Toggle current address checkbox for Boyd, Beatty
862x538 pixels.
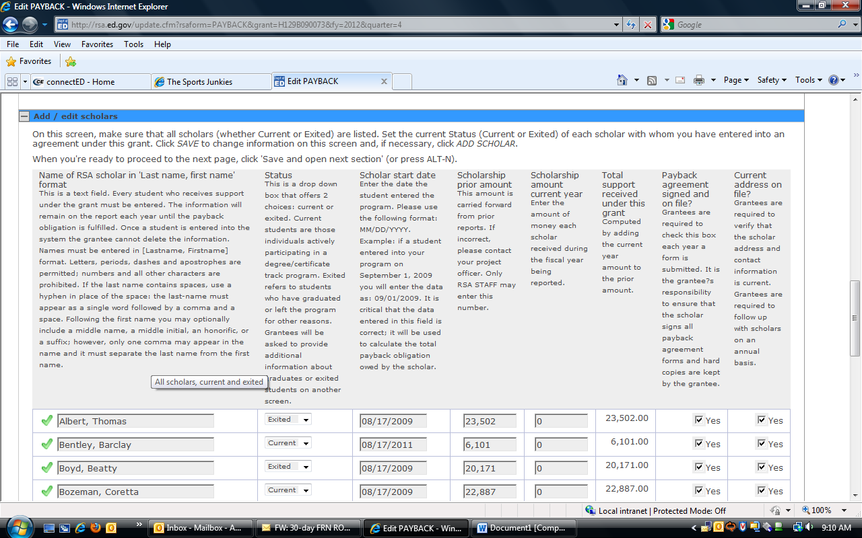point(762,467)
